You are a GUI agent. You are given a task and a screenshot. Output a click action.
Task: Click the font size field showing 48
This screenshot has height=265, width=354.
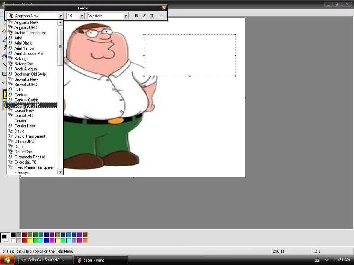pos(73,16)
